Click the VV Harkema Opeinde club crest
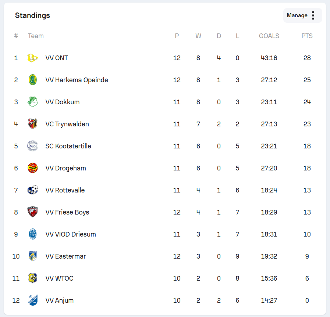330x317 pixels. (33, 80)
